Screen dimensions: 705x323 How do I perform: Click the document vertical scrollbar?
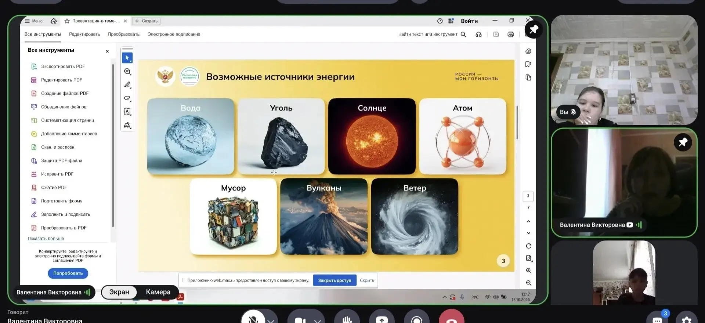pos(517,123)
